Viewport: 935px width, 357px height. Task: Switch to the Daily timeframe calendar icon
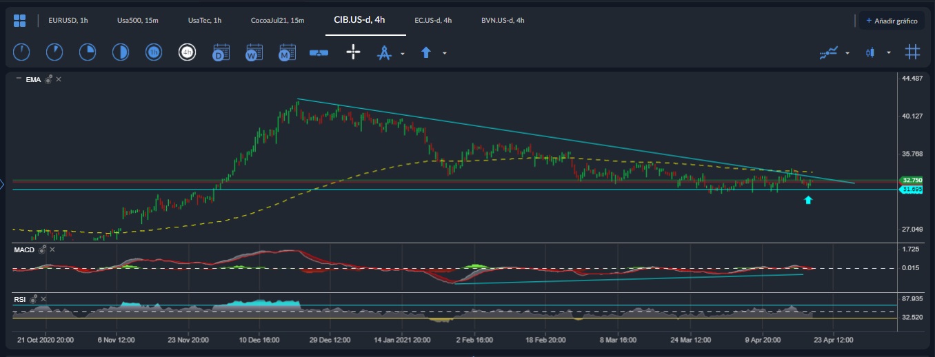221,52
